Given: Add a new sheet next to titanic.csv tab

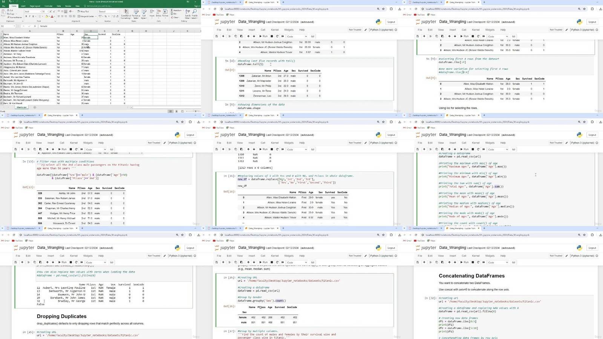Looking at the screenshot, I should point(34,107).
